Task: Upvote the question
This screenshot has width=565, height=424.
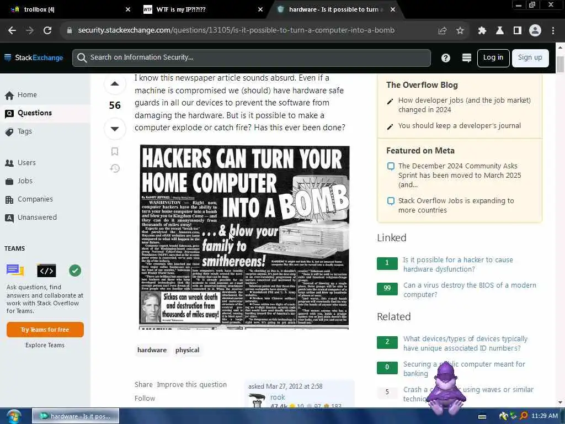Action: 115,84
